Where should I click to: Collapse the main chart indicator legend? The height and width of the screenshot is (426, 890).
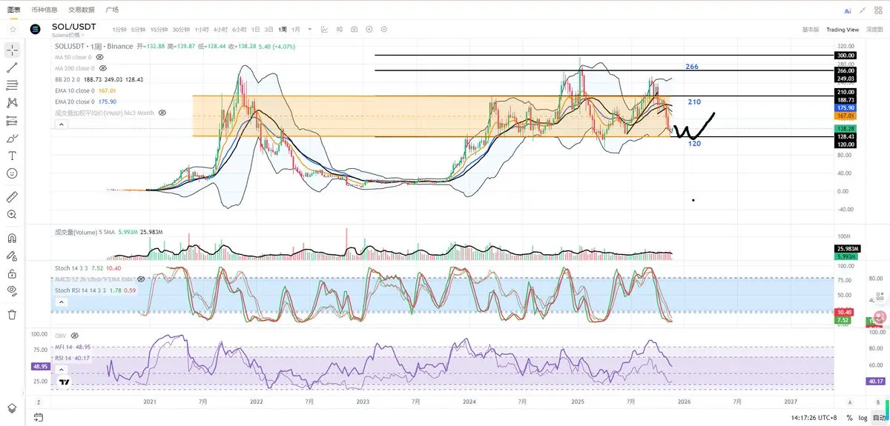click(x=61, y=124)
